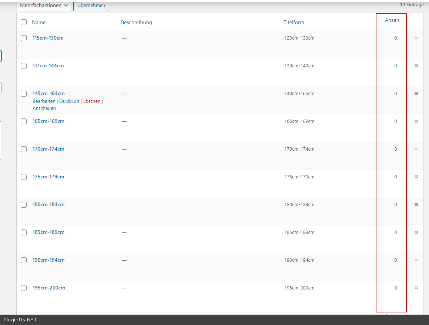Tick the select-all checkbox in table header
Screen dimensions: 429x325
click(x=24, y=22)
